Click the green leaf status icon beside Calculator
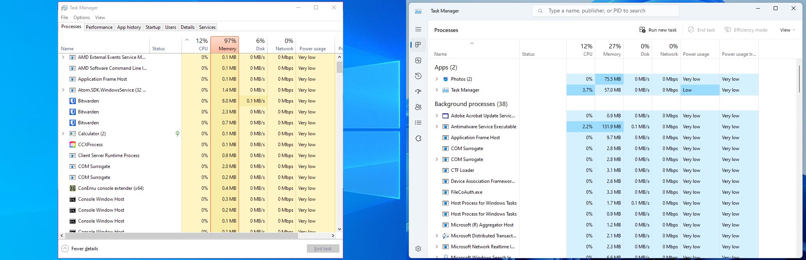806x260 pixels. point(177,134)
